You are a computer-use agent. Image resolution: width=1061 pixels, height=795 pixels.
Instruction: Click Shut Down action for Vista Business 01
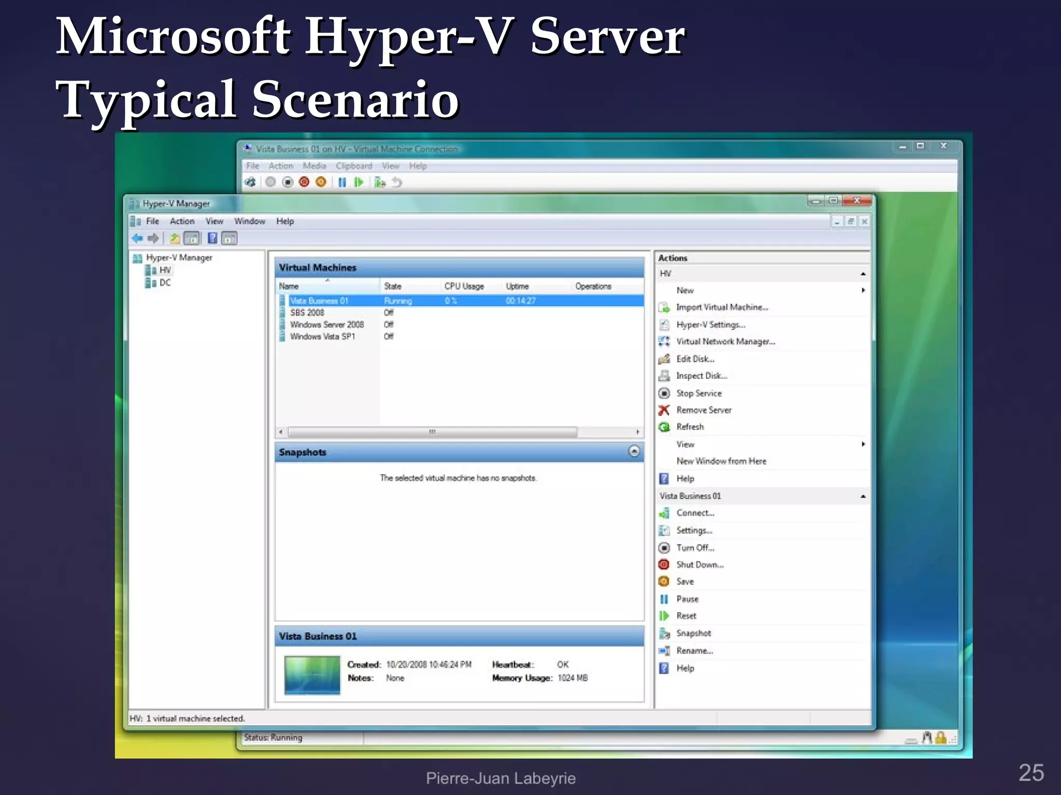click(x=700, y=565)
